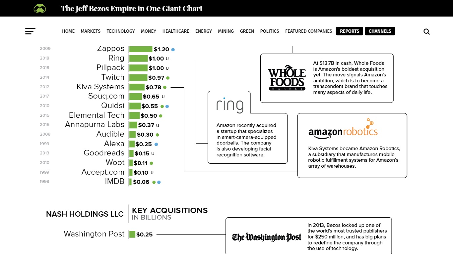453x254 pixels.
Task: Select the Politics menu item
Action: 270,31
